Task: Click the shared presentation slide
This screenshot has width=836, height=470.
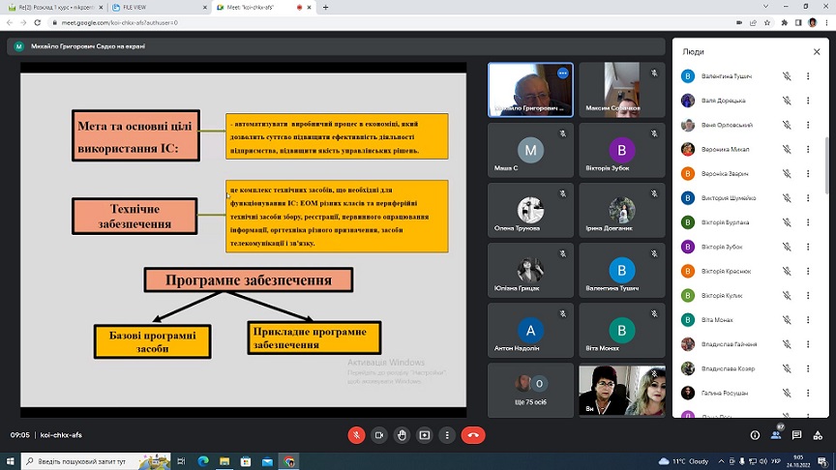Action: 243,240
